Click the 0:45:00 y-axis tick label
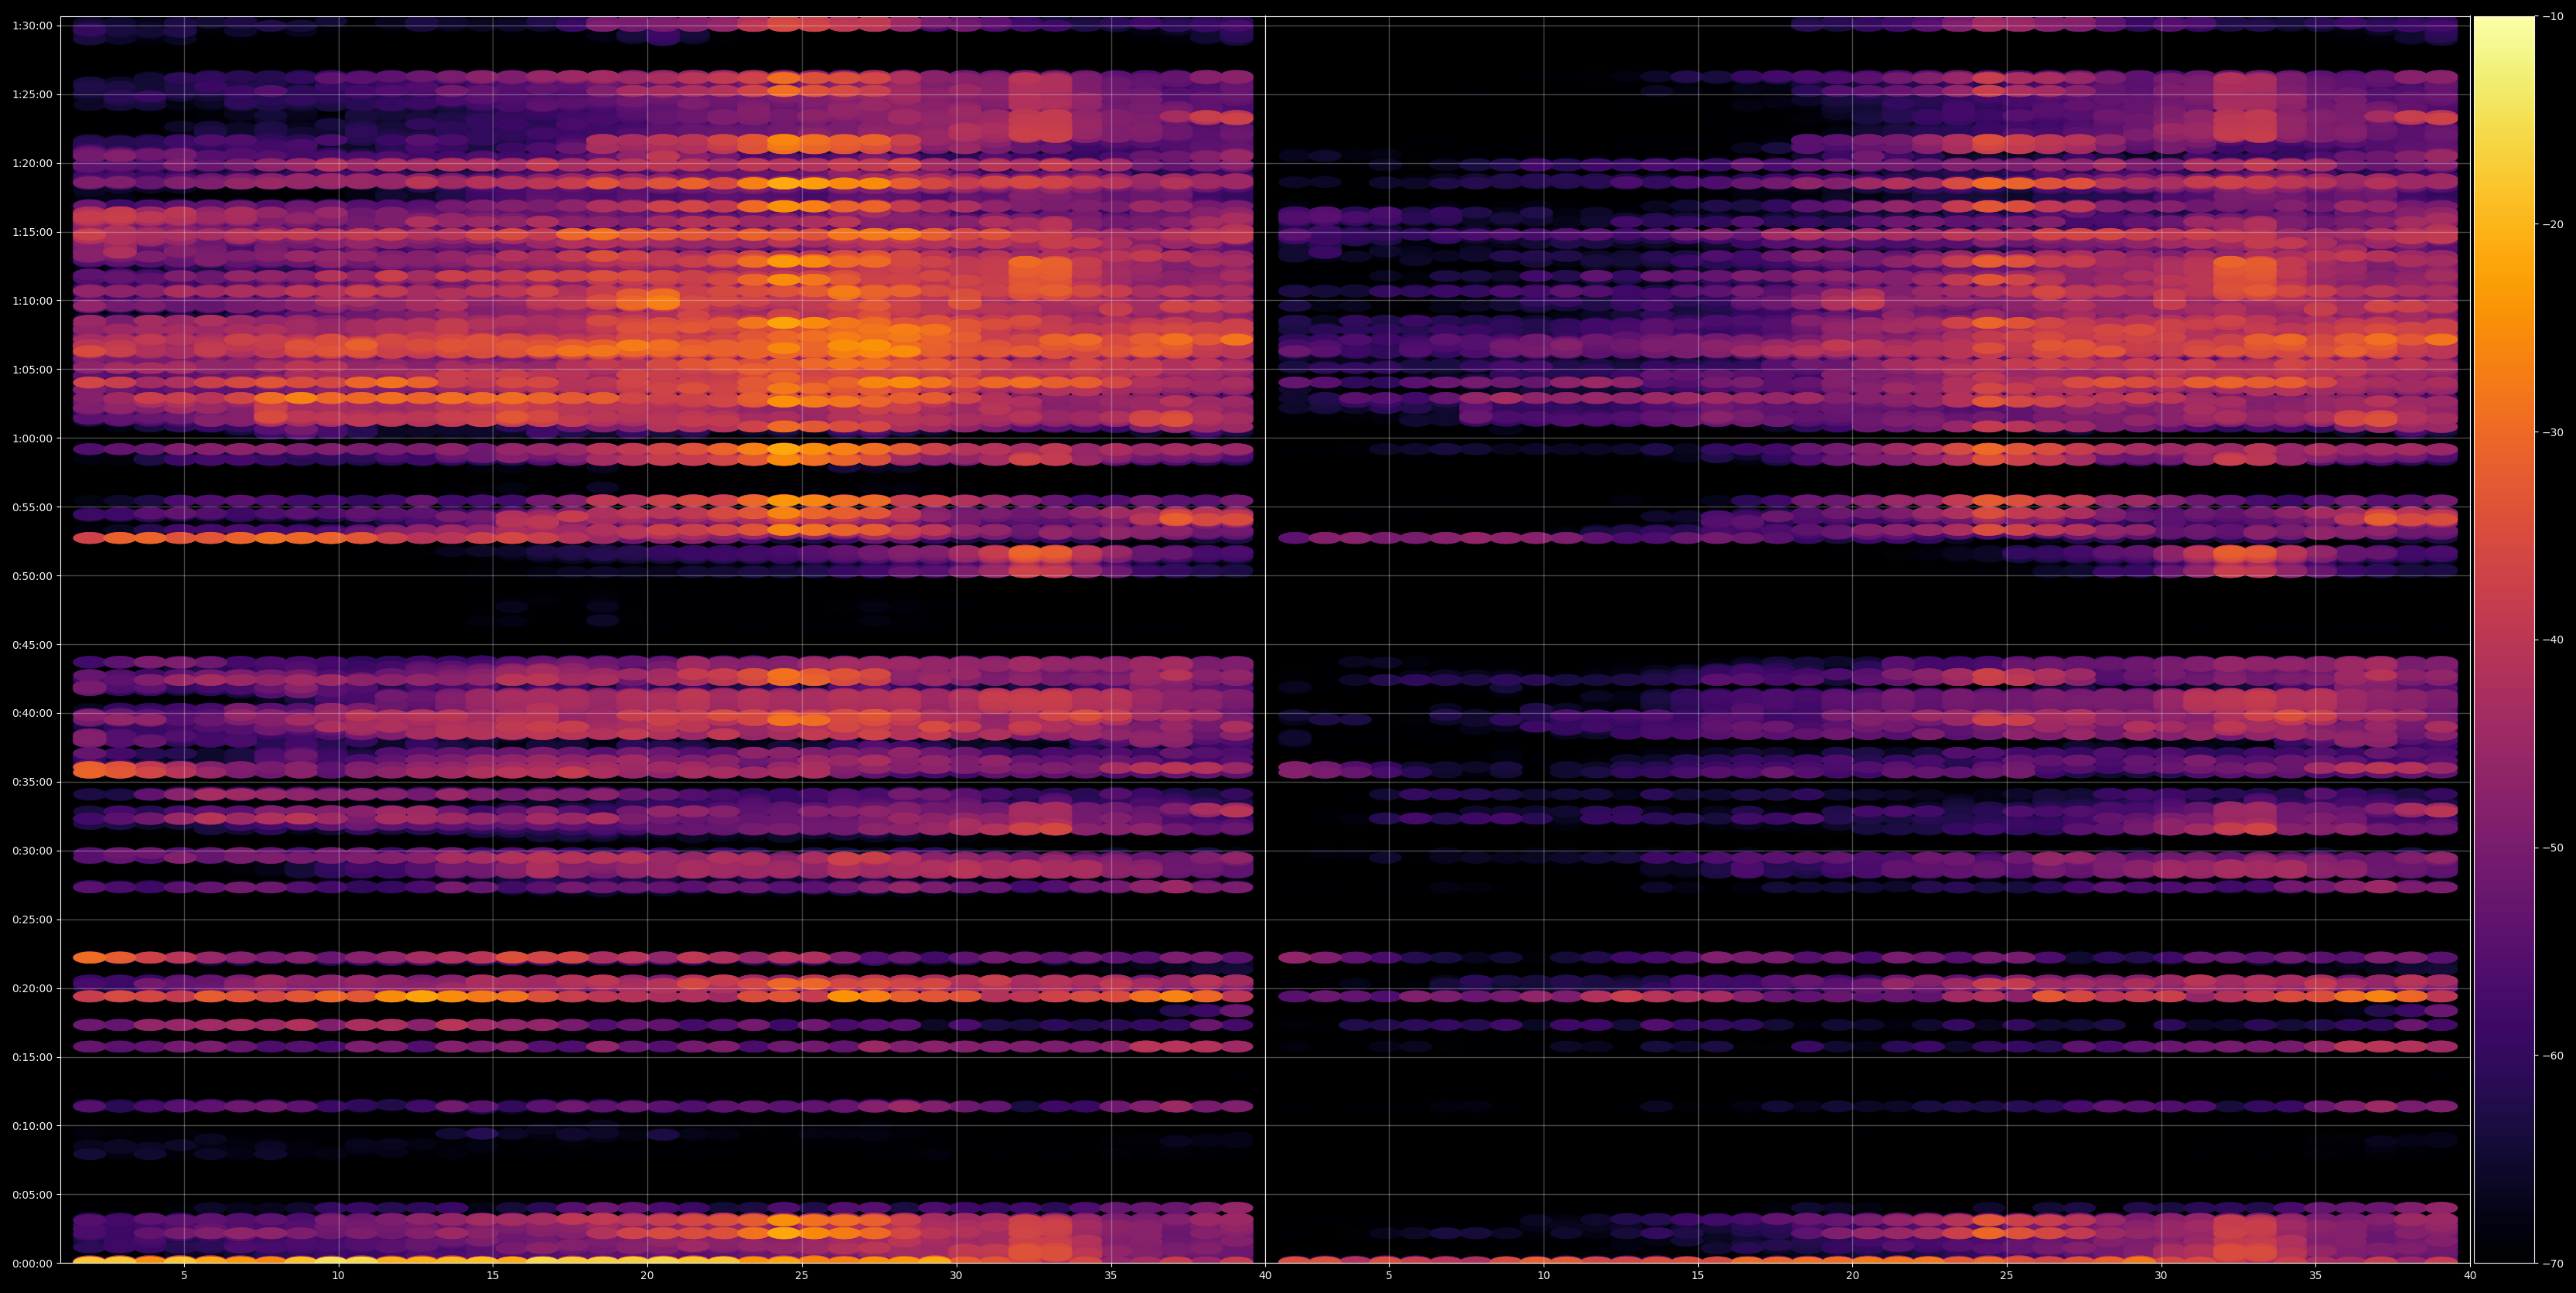 coord(32,645)
